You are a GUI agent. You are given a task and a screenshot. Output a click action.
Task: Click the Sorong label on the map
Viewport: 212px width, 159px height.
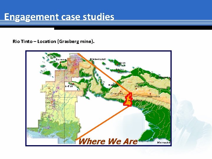[x=61, y=59]
